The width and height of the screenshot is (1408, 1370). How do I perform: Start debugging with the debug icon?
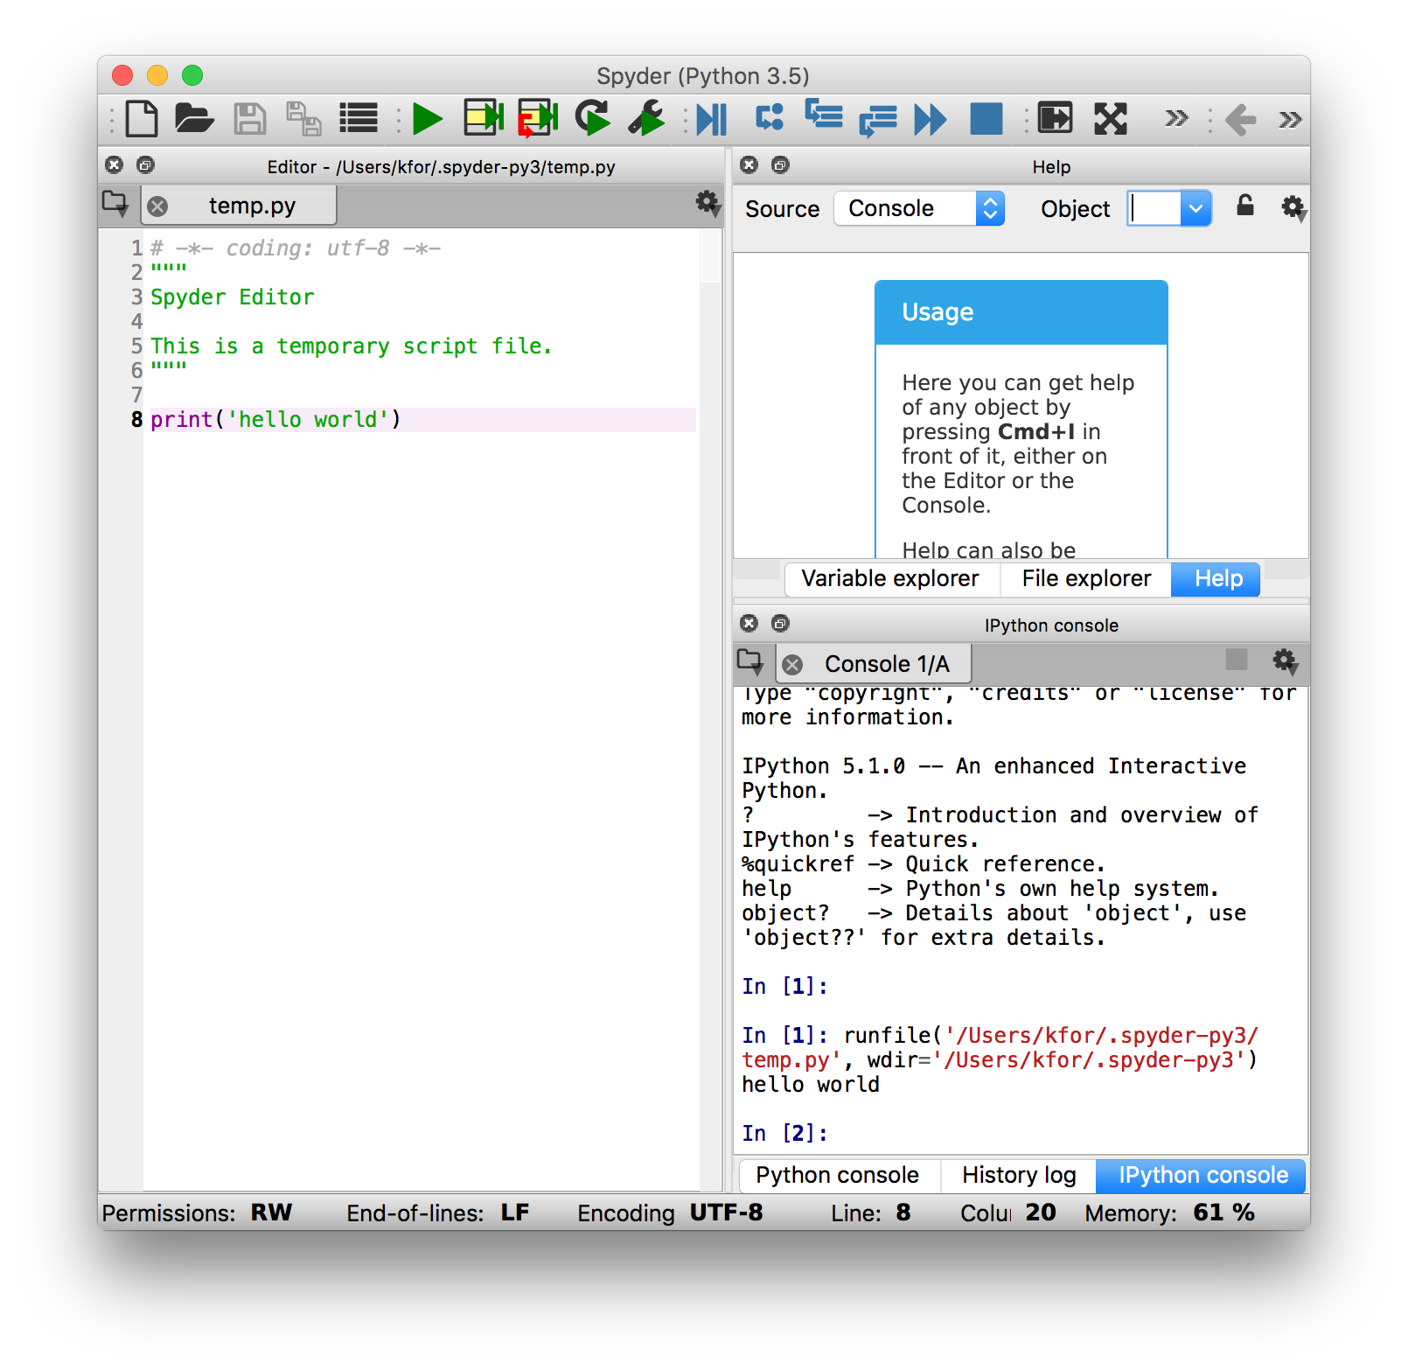[x=712, y=119]
